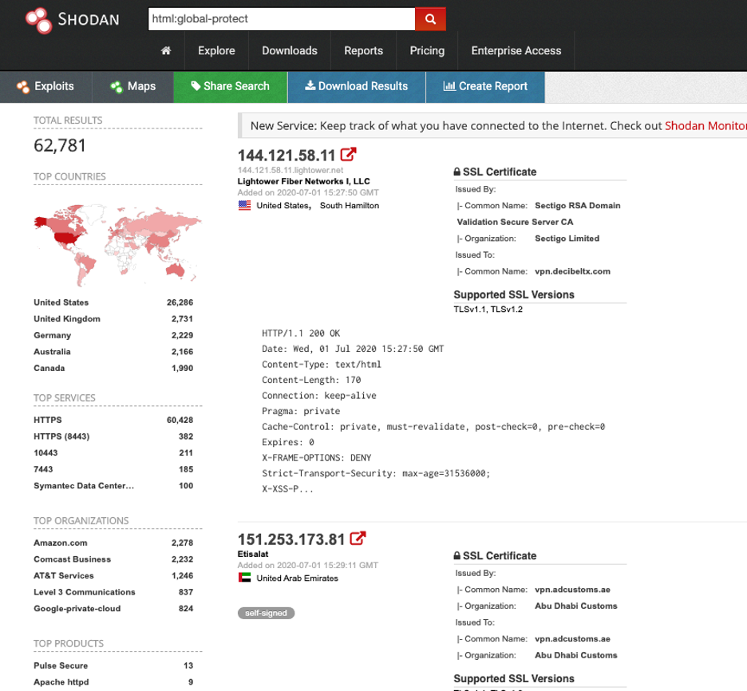The width and height of the screenshot is (747, 691).
Task: Click United States in first result
Action: [x=283, y=206]
